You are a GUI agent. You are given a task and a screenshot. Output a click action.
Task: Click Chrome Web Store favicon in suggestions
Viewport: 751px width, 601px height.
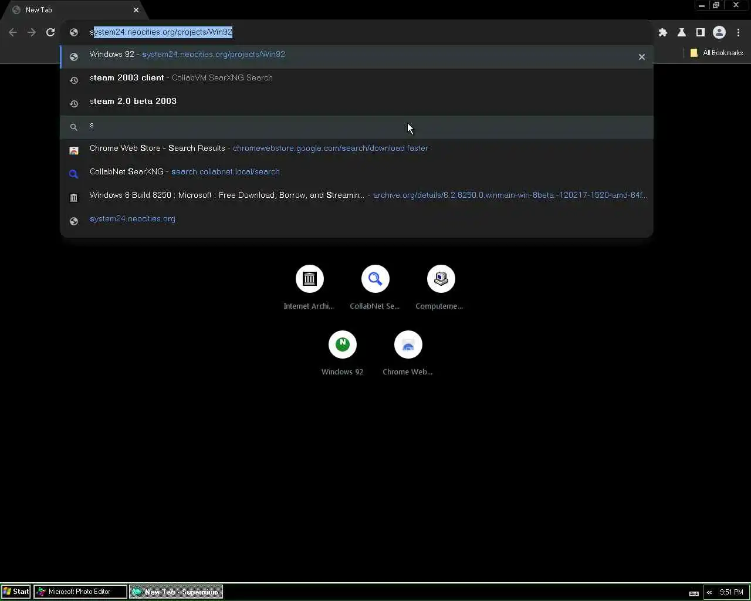74,151
